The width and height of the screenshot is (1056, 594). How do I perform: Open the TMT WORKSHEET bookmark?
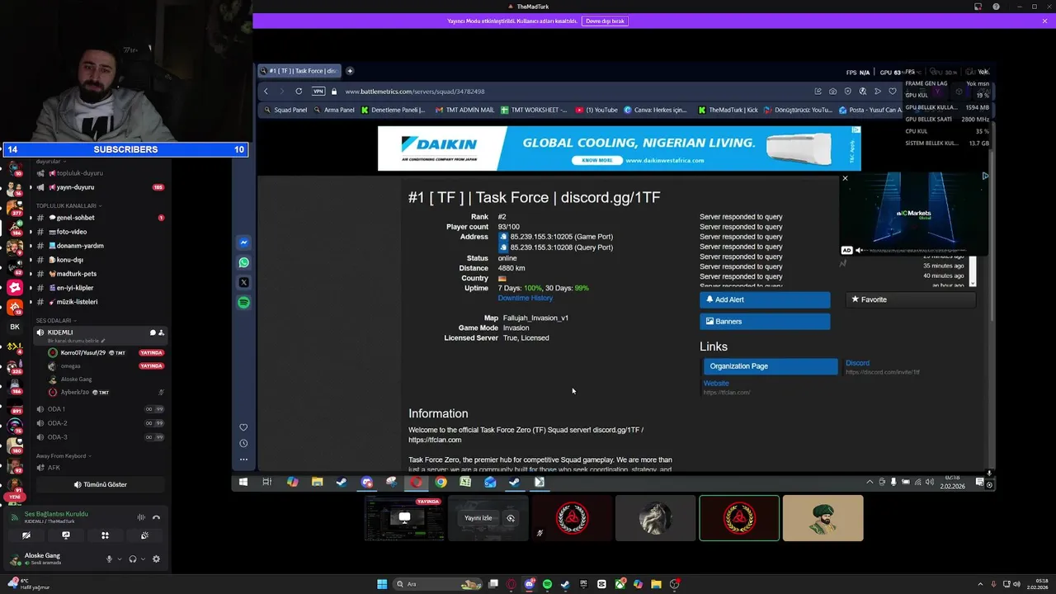pos(534,110)
